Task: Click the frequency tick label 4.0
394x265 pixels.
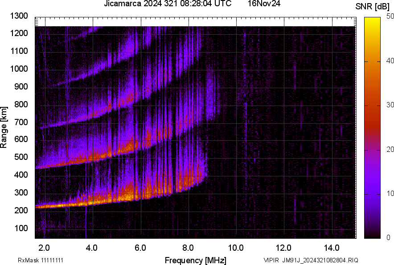Action: click(92, 248)
